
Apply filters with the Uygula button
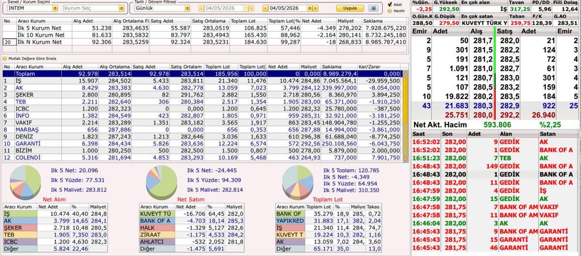(350, 9)
